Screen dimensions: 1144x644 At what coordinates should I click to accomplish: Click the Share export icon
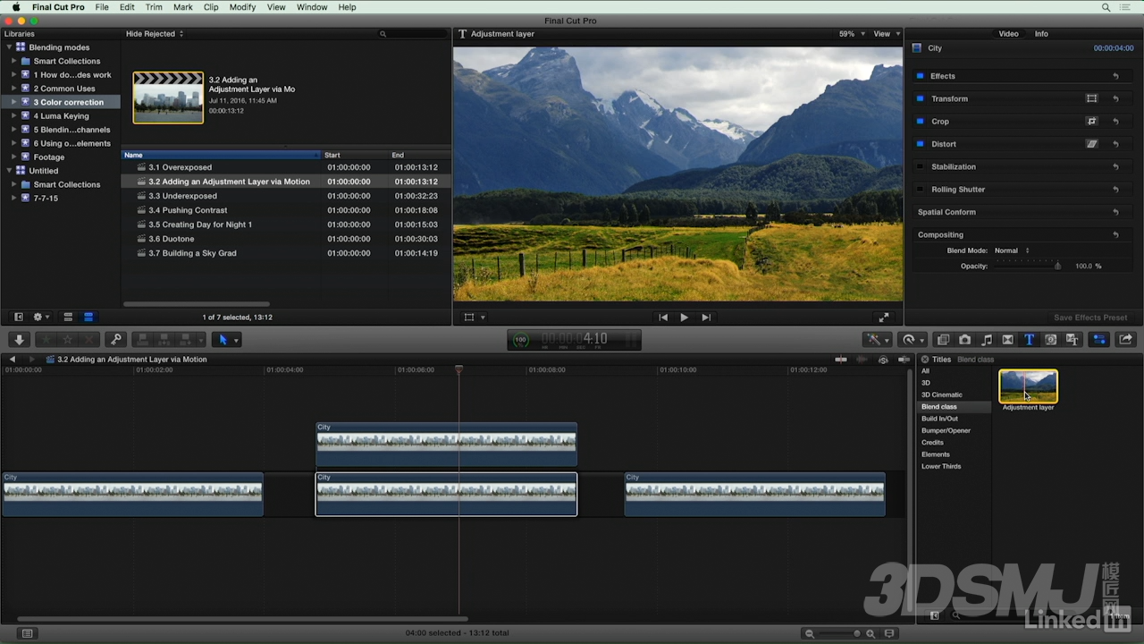point(1125,339)
